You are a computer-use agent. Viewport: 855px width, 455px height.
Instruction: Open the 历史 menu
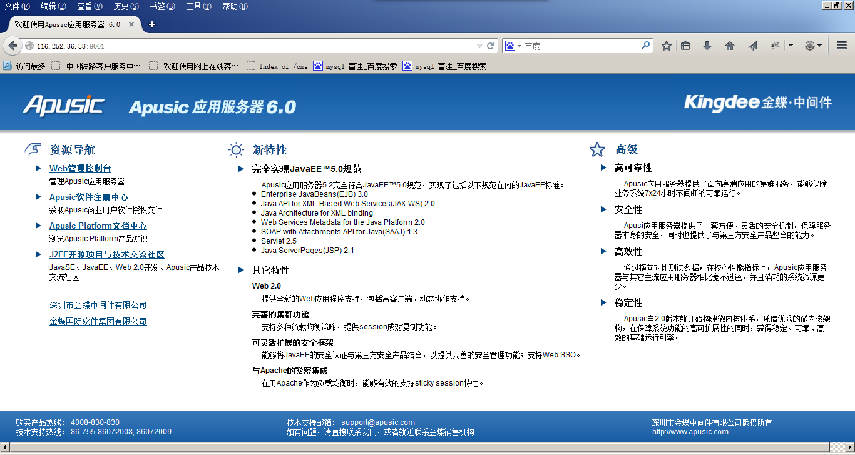(126, 6)
